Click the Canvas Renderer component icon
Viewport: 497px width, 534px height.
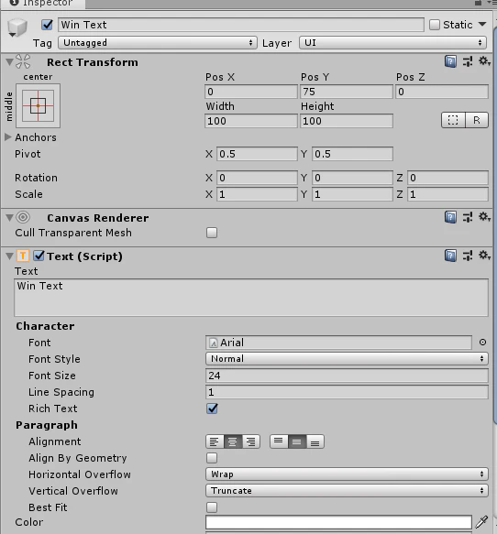23,217
